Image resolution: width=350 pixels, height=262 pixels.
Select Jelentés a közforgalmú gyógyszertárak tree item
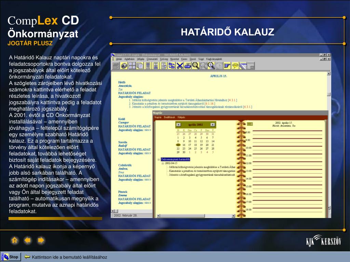click(202, 175)
